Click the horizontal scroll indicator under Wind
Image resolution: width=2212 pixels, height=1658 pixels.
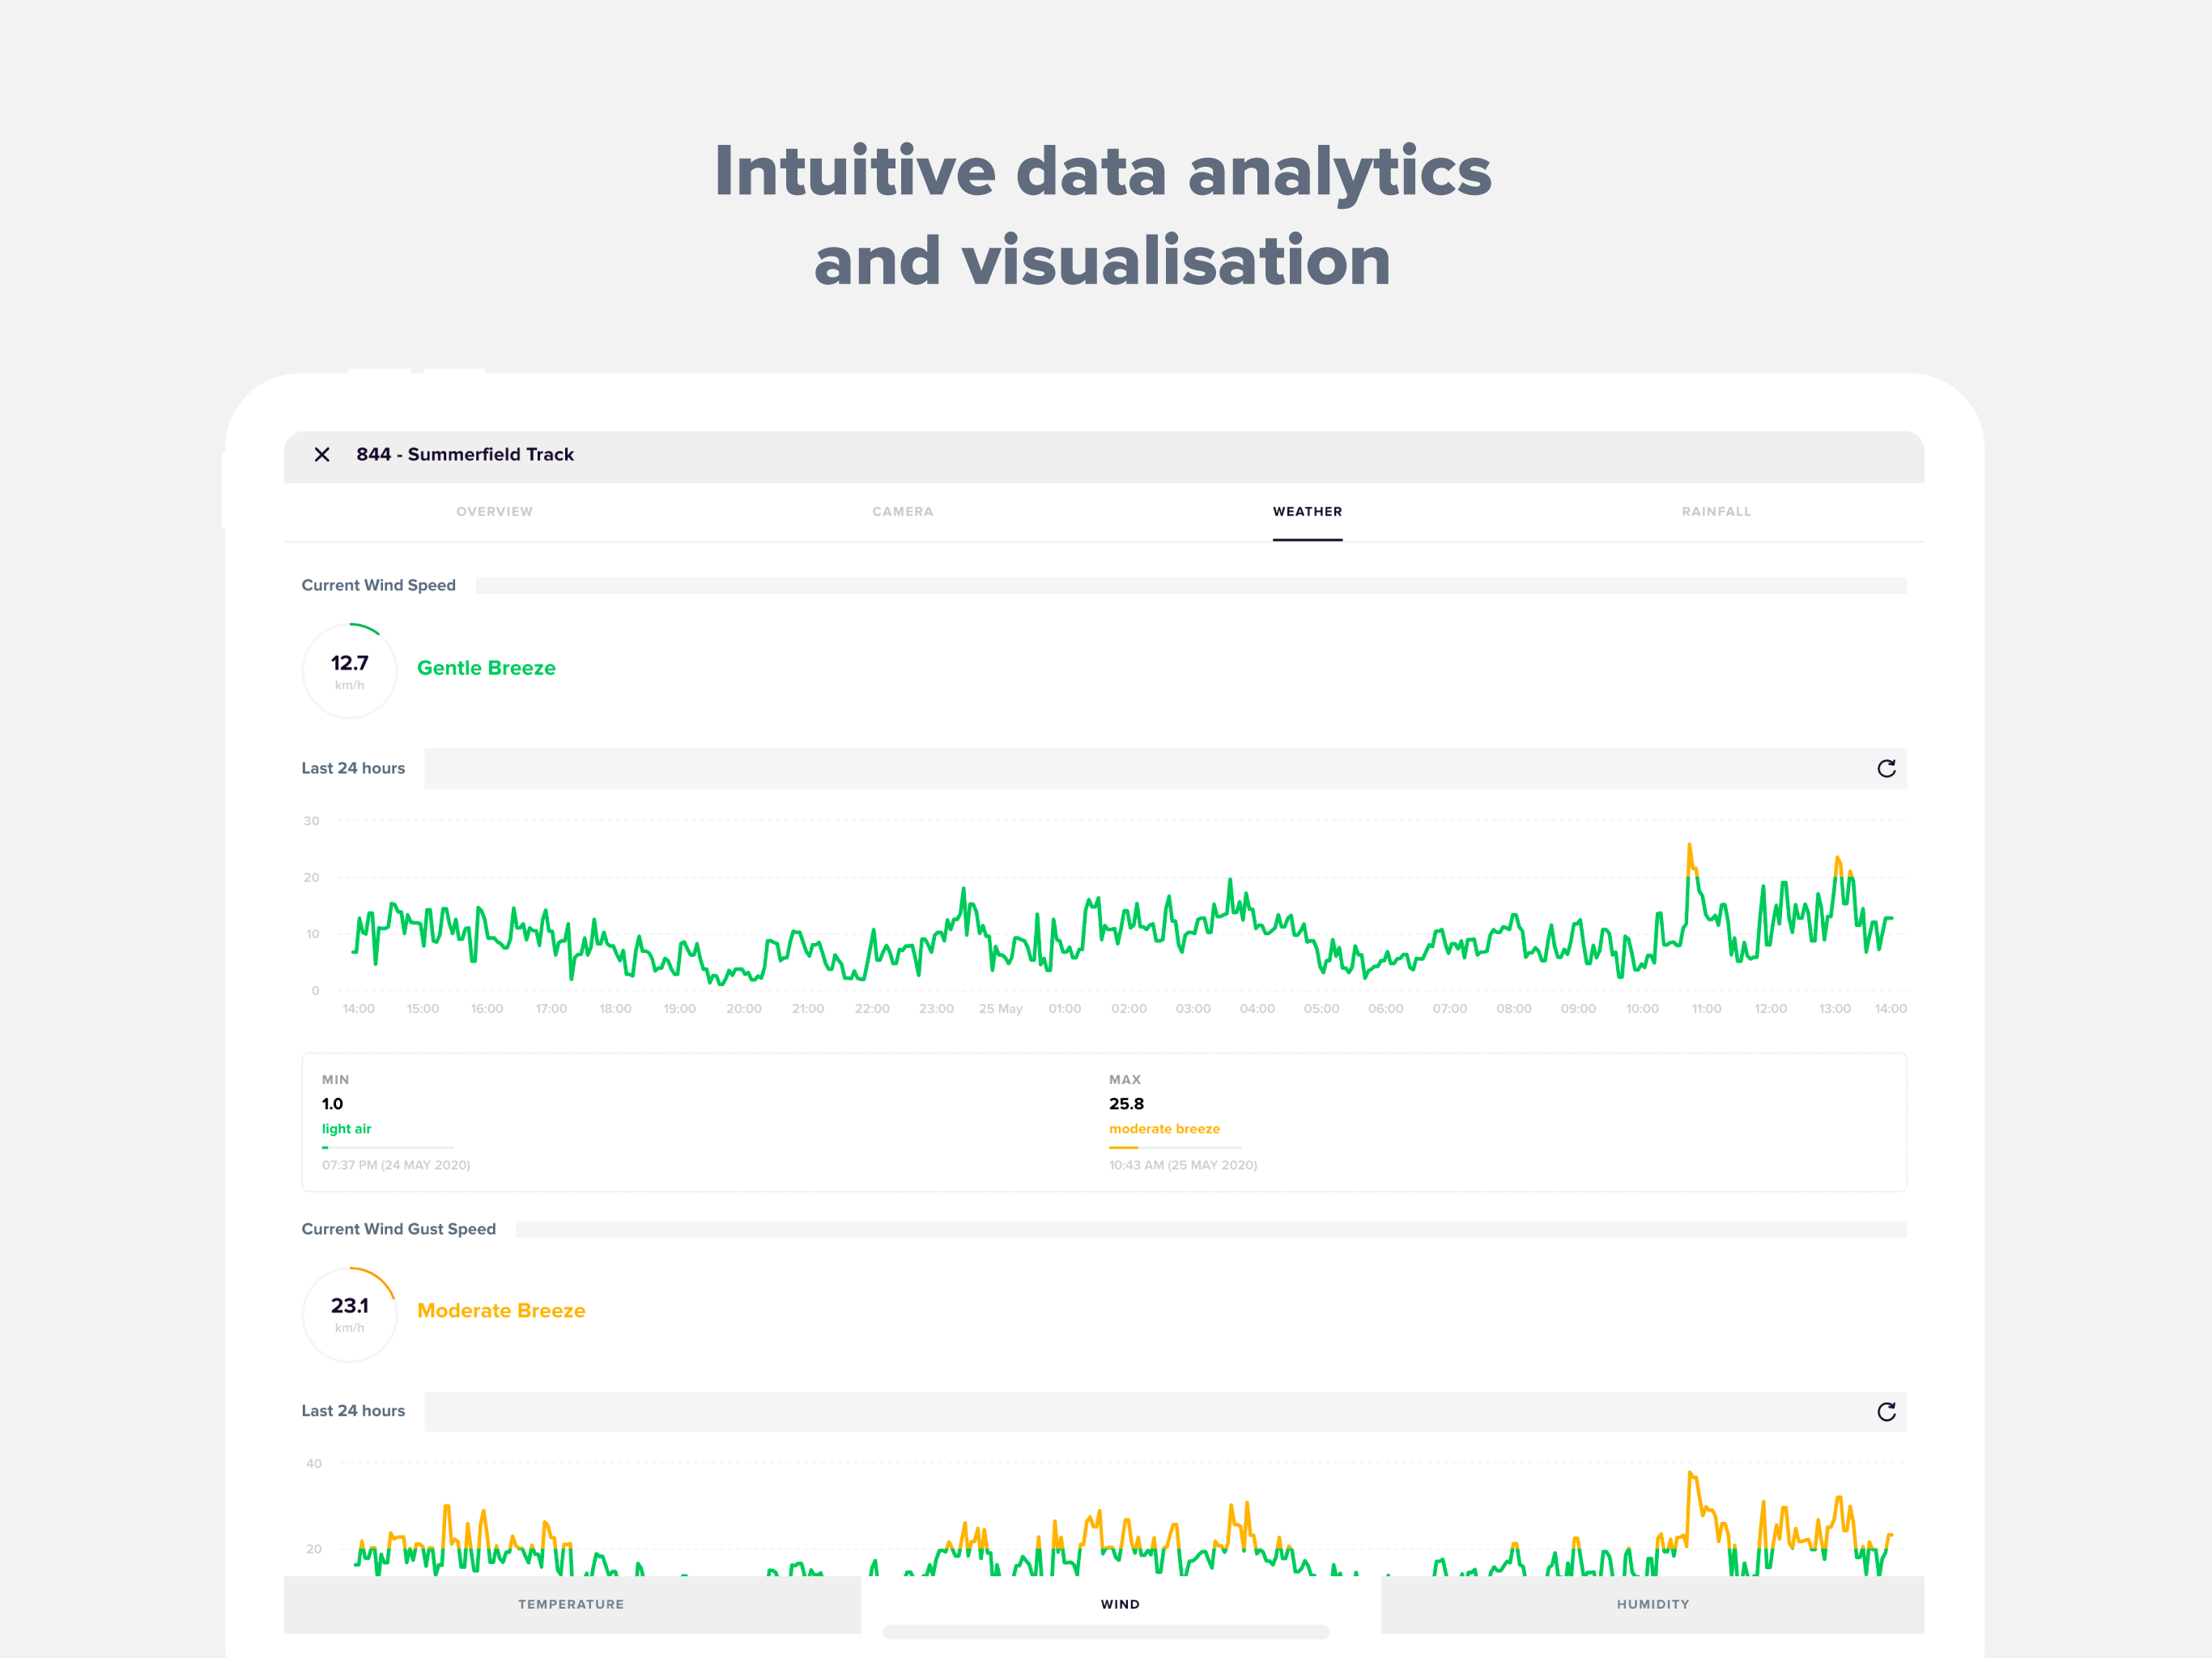click(1105, 1632)
